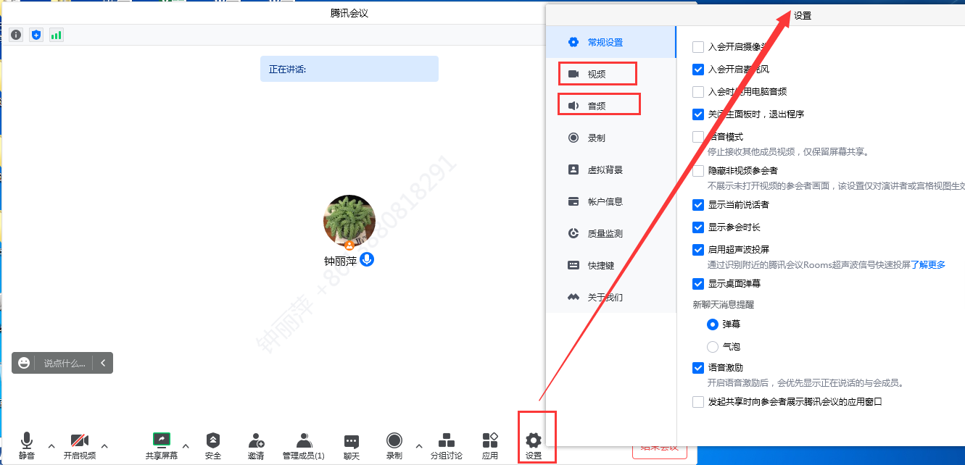
Task: Open the emoji picker in the chat box
Action: (x=24, y=363)
